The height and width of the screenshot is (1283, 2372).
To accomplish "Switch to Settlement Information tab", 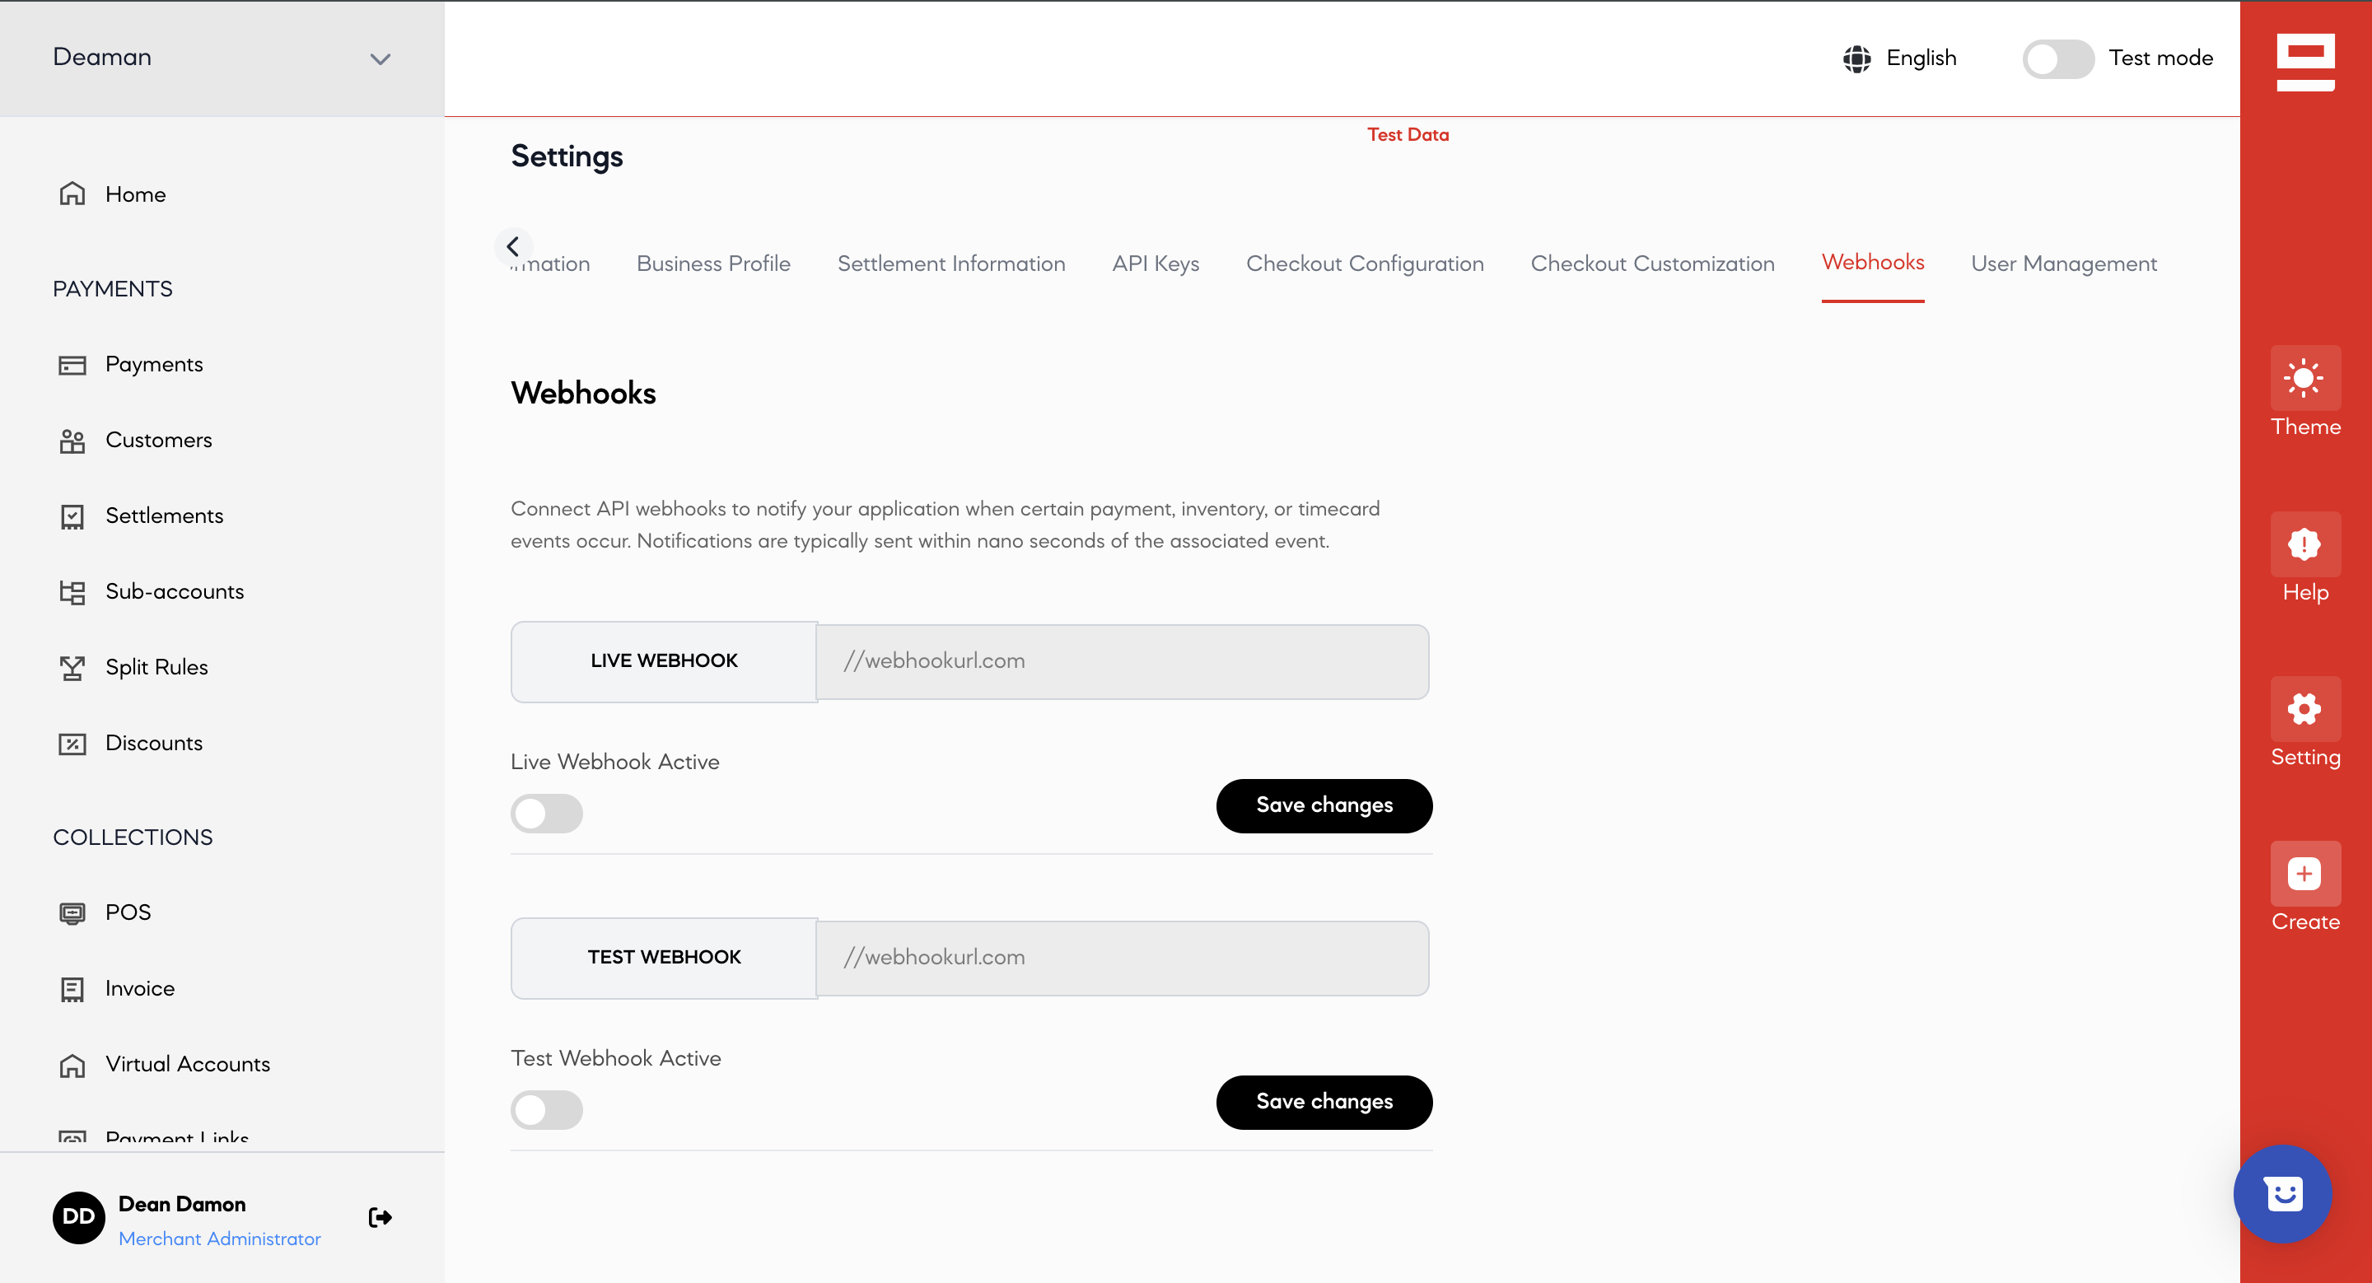I will click(951, 264).
